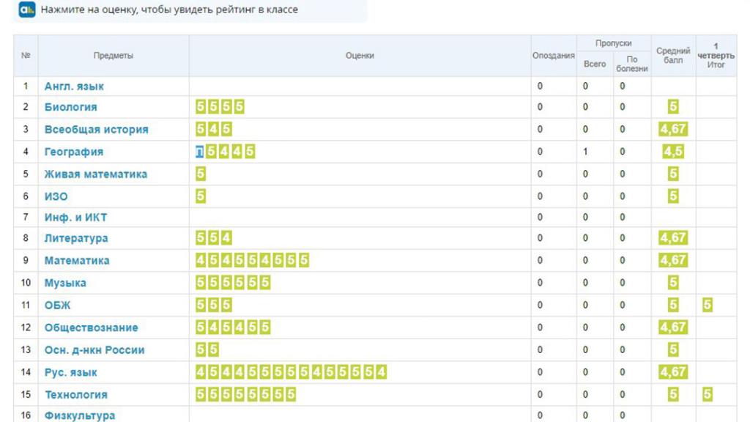Viewport: 750px width, 422px height.
Task: Click the grade 4 in Всеобщая история row
Action: (x=213, y=129)
